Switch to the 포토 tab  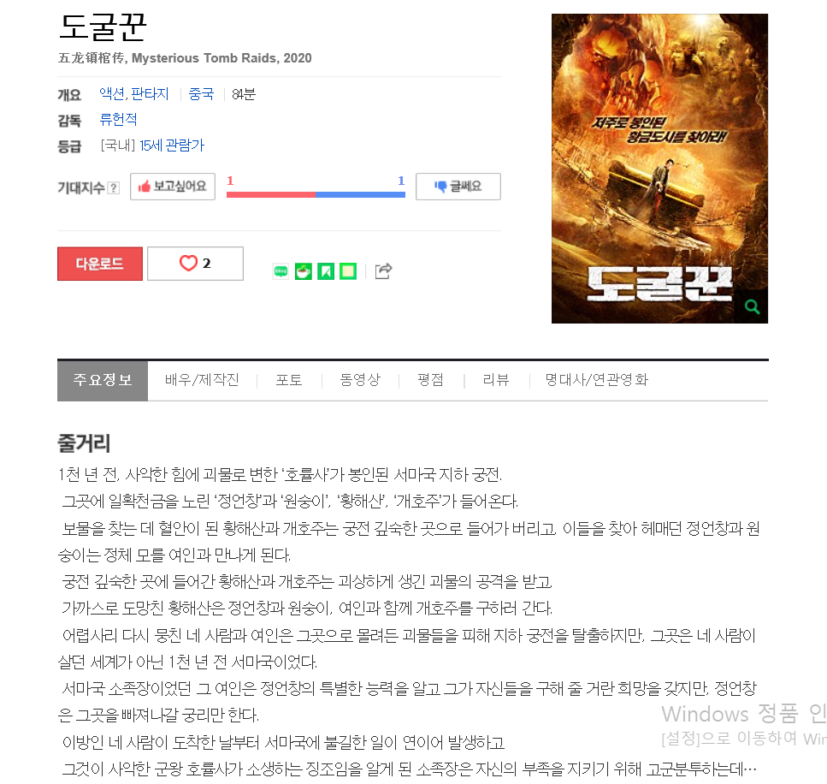tap(289, 380)
